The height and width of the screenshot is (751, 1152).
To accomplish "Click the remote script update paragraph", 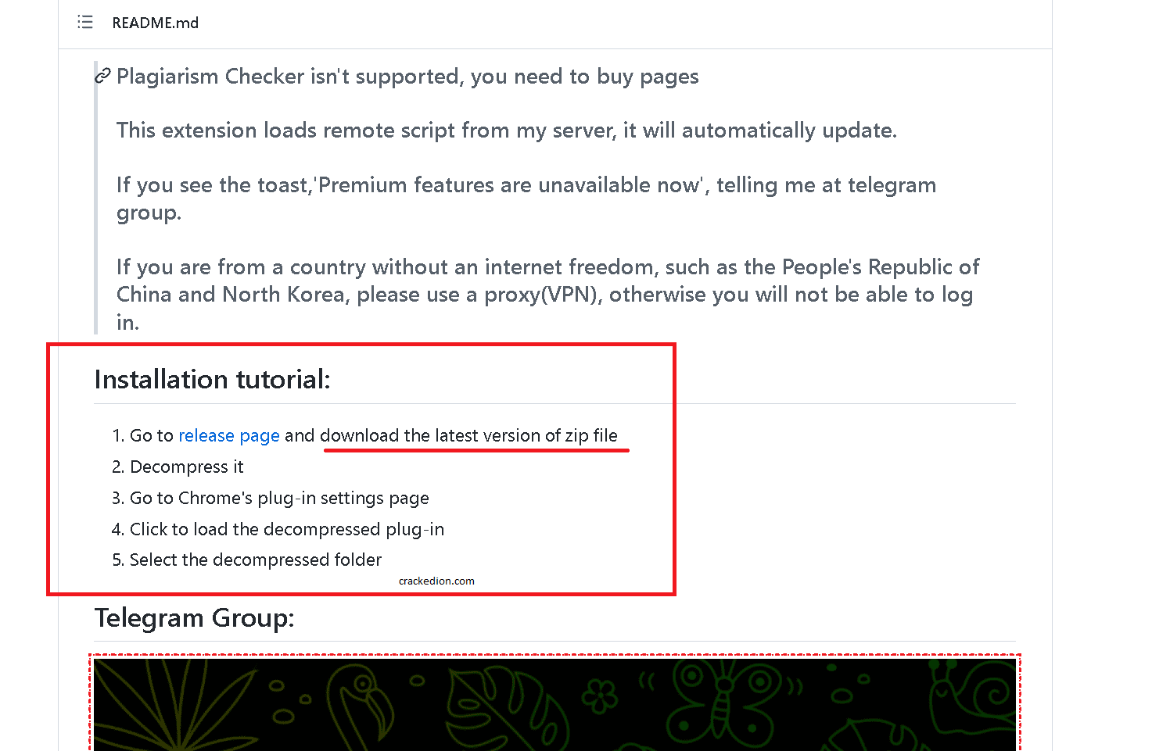I will click(x=507, y=130).
